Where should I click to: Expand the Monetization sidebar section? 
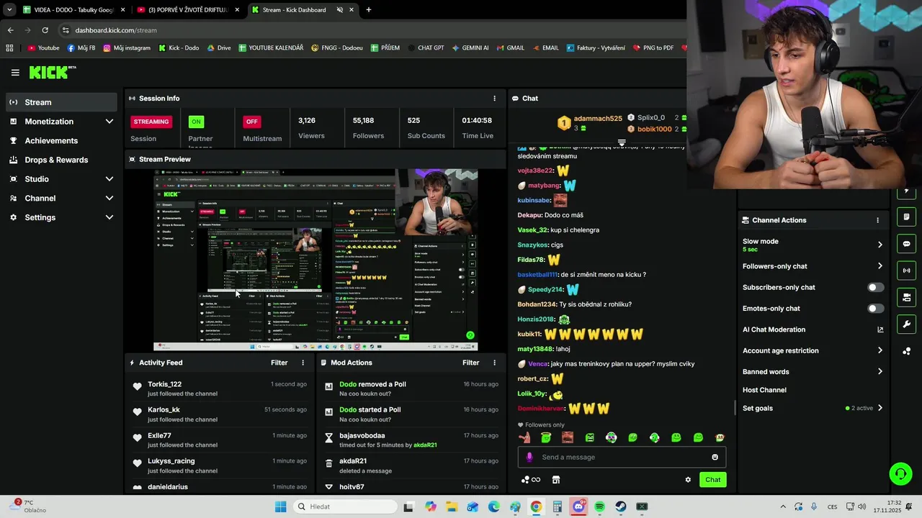coord(109,122)
